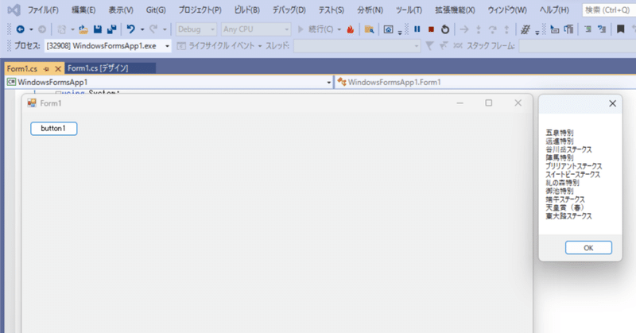Screen dimensions: 636x333
Task: Open the Redo history dropdown arrow
Action: tap(165, 29)
